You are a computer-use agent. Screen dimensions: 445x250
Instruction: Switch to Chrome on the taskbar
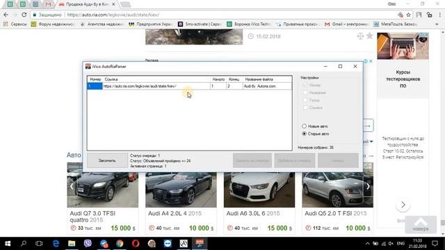pyautogui.click(x=120, y=244)
